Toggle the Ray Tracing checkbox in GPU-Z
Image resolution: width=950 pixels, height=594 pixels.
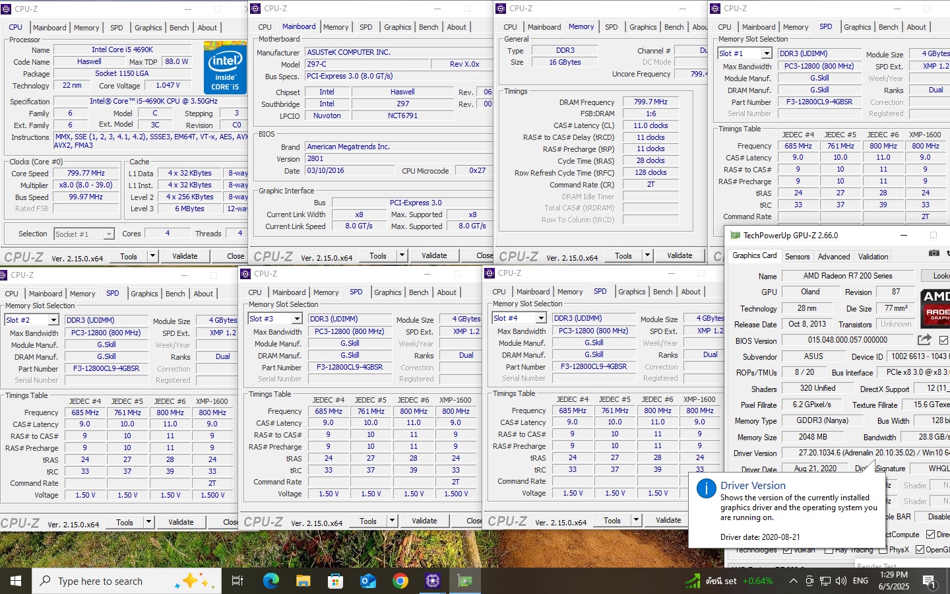pyautogui.click(x=829, y=549)
